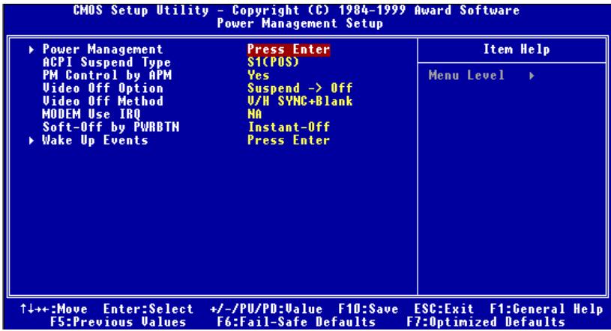Toggle the Yes value for APM control

coord(258,75)
